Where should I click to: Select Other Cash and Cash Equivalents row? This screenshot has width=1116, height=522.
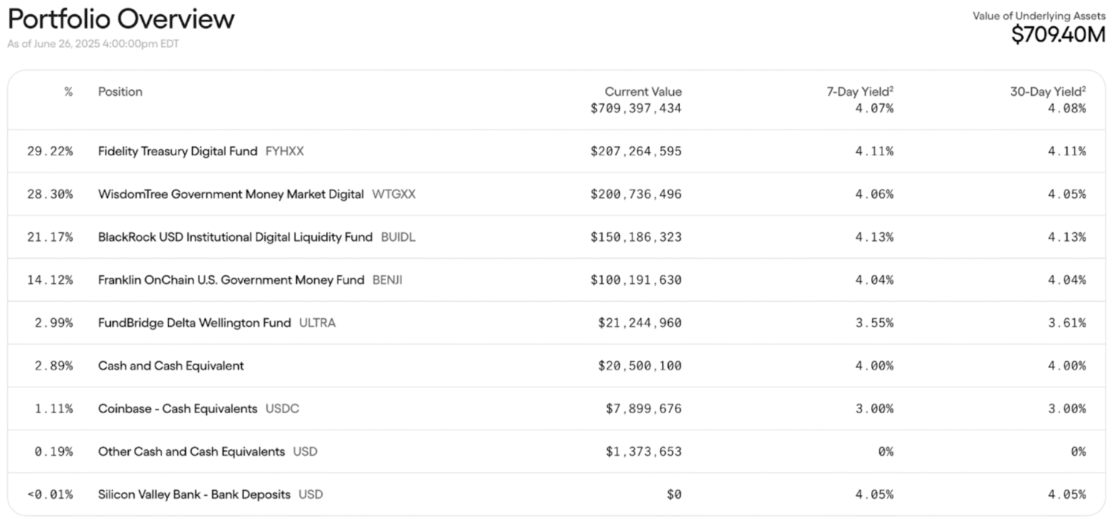pos(557,451)
